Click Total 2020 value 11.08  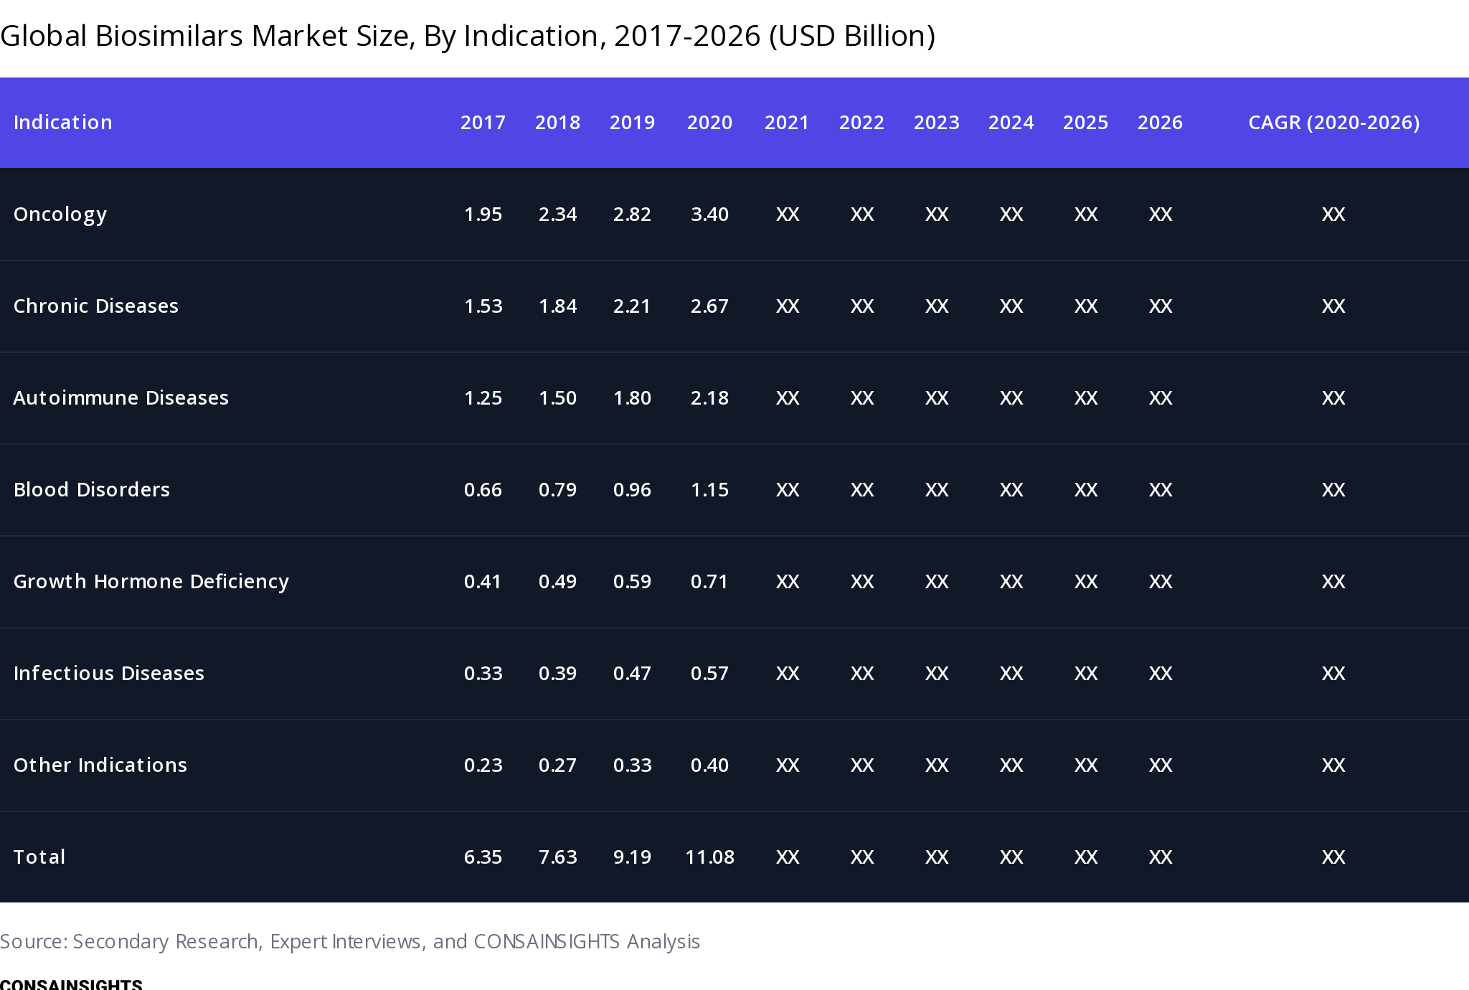[x=710, y=857]
